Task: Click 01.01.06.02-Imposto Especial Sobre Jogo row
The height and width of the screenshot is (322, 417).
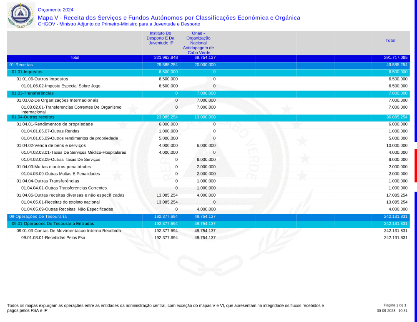Action: (x=61, y=86)
